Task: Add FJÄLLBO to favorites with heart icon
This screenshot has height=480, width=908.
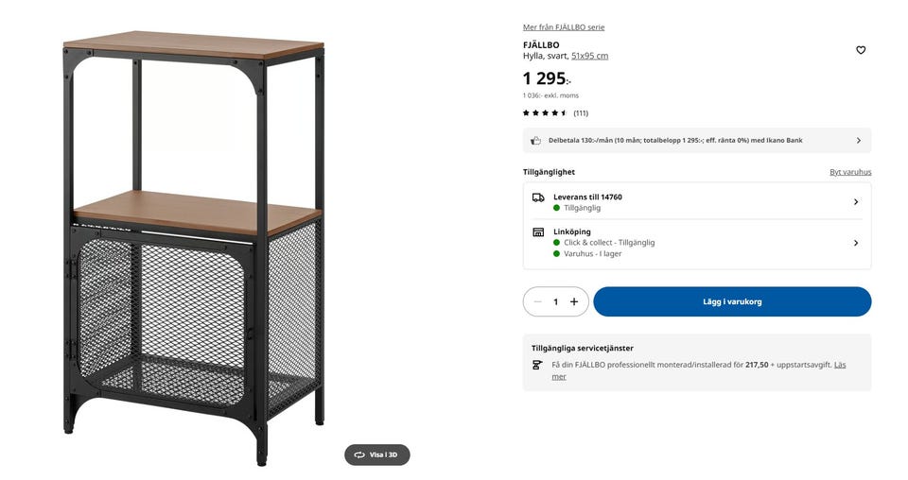Action: pos(860,50)
